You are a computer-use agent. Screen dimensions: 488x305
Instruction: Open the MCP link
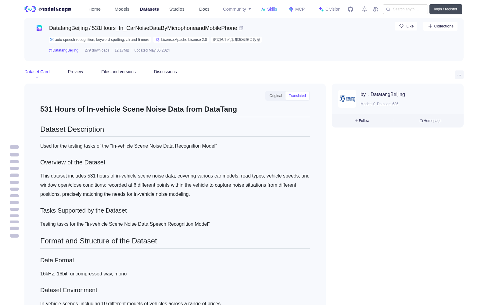297,9
